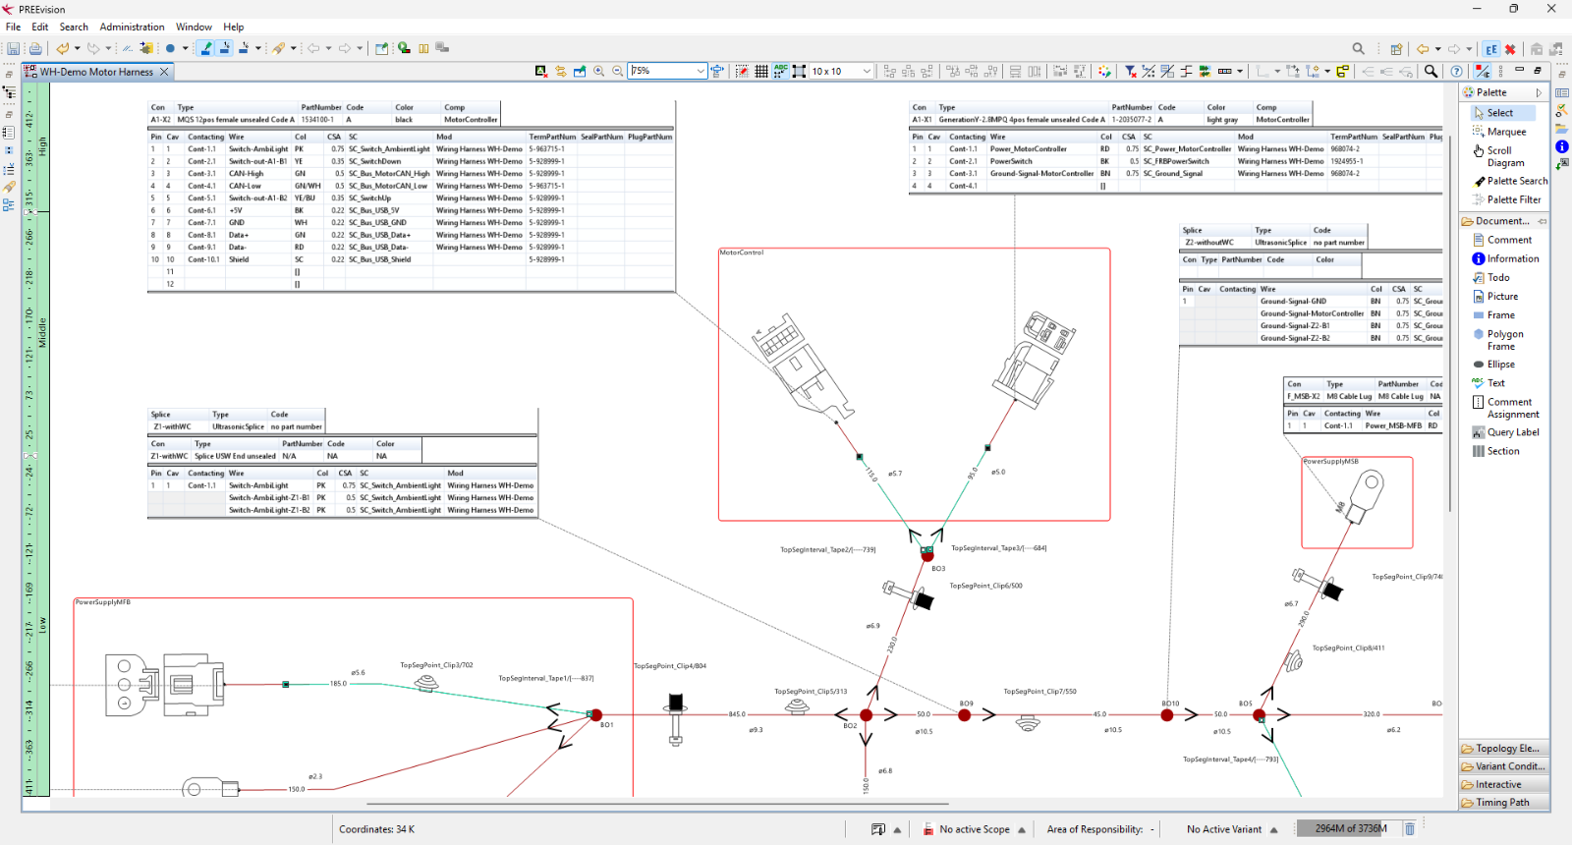Expand the Topology Ele... palette drawer

[x=1504, y=748]
